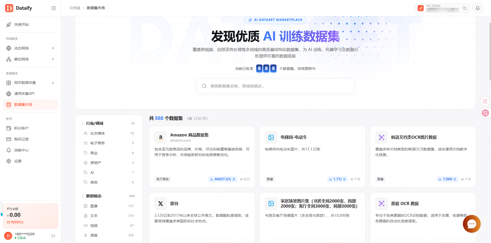The image size is (491, 243).
Task: Open 购买记录 page
Action: 31,139
